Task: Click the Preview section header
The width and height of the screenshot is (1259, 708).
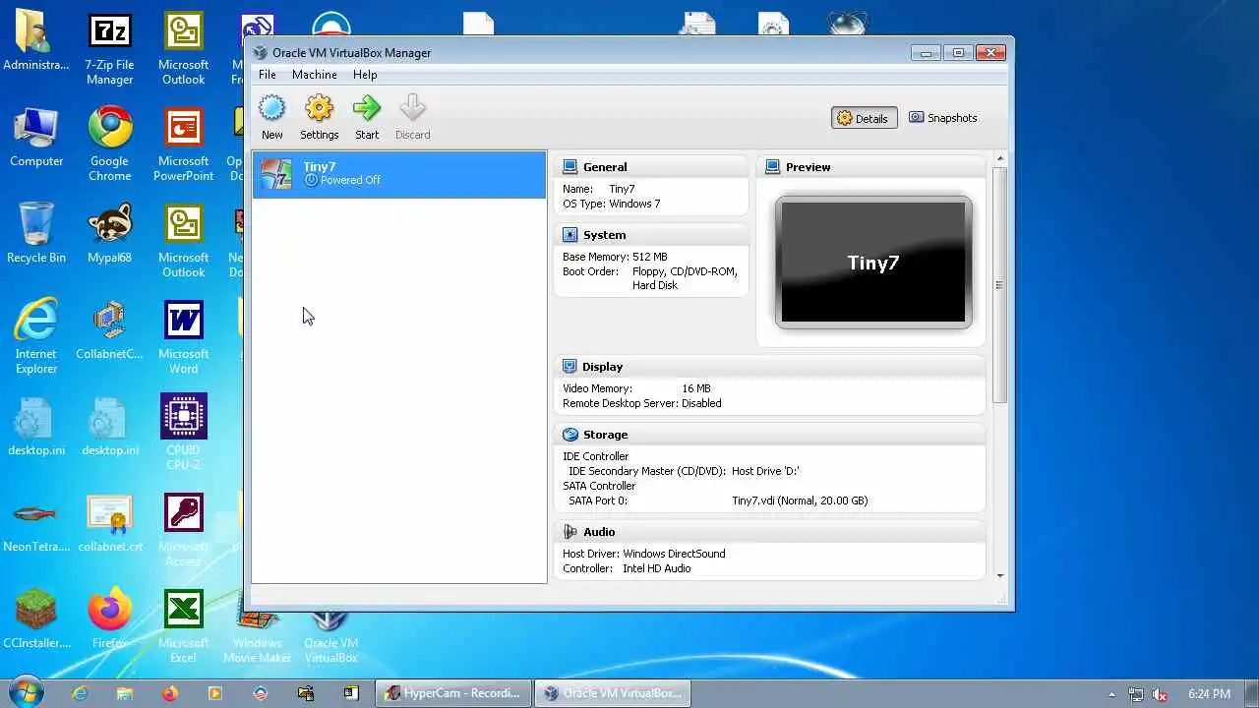Action: point(870,167)
